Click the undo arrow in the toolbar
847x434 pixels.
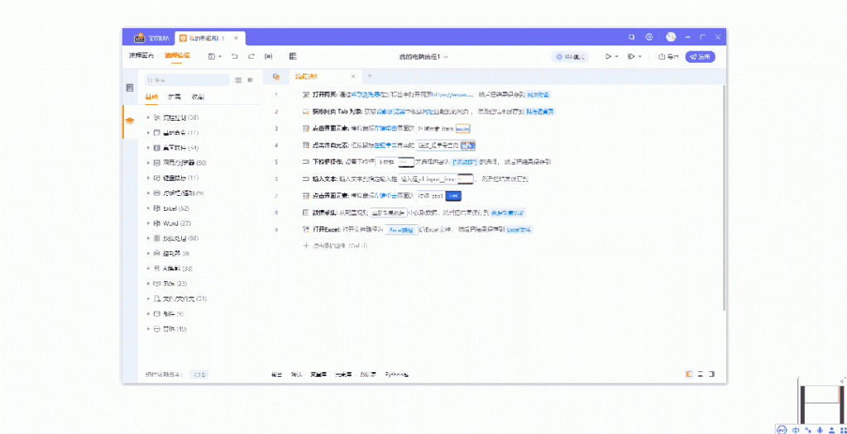click(x=234, y=56)
